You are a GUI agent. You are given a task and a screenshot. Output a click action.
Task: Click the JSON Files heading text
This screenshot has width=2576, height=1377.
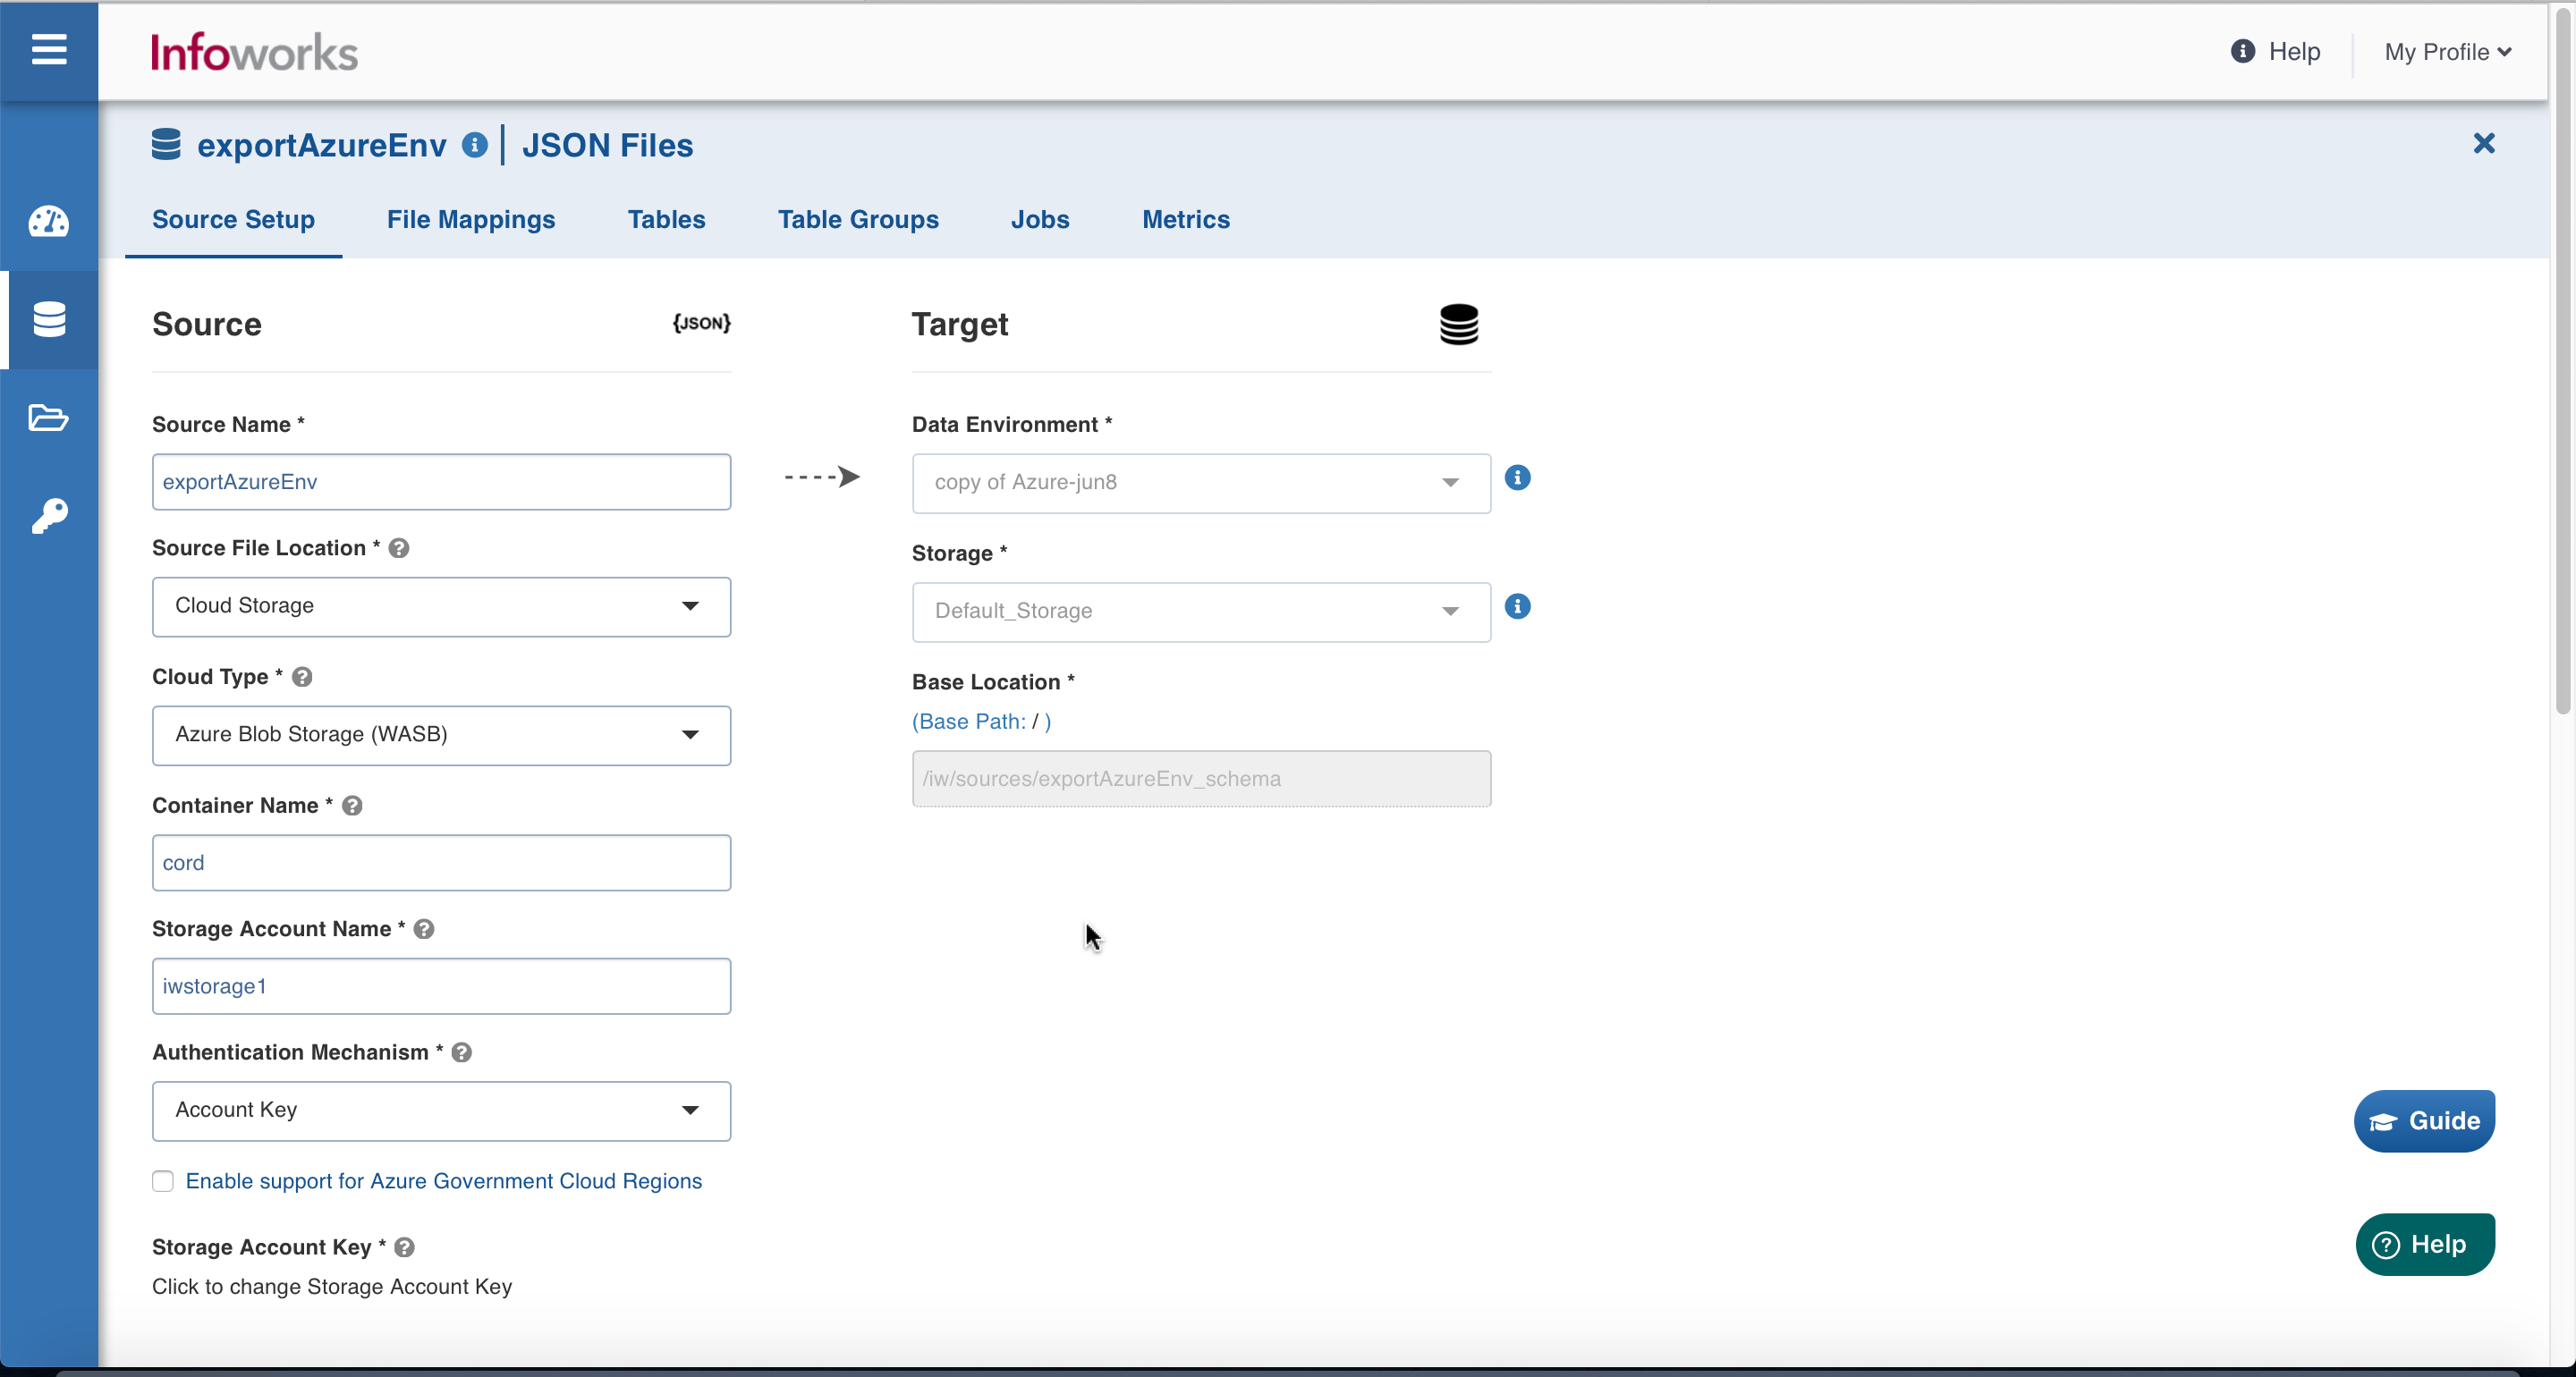pos(607,145)
